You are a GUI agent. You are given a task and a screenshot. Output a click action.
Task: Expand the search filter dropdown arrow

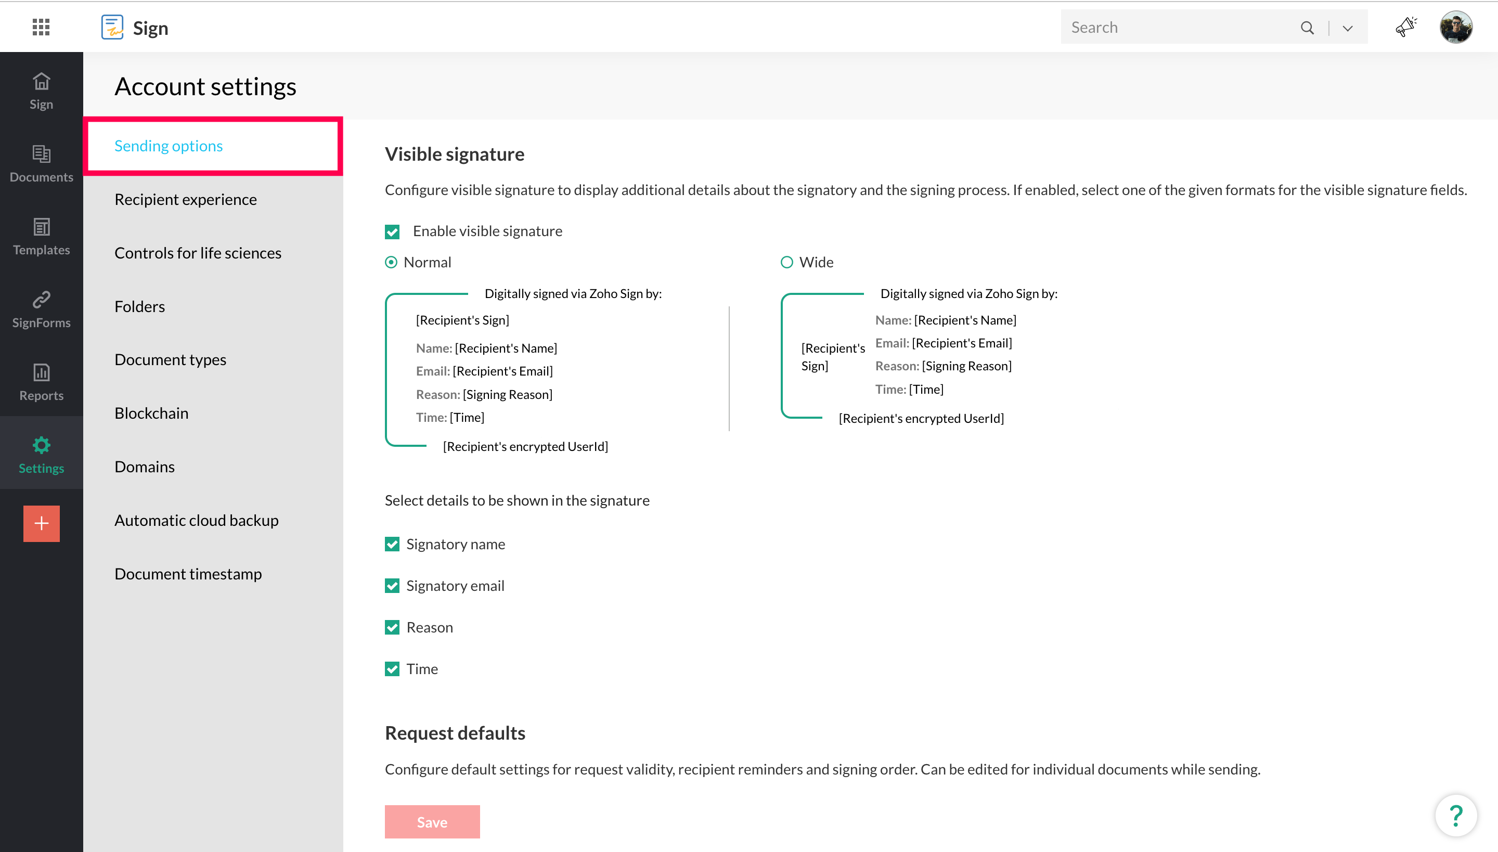pos(1347,28)
